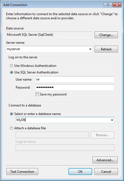Click the Change... data source button
The height and width of the screenshot is (181, 124).
pyautogui.click(x=106, y=35)
